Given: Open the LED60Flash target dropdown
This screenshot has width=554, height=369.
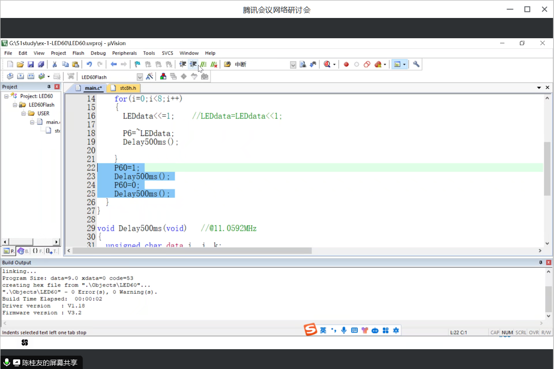Looking at the screenshot, I should [x=140, y=77].
